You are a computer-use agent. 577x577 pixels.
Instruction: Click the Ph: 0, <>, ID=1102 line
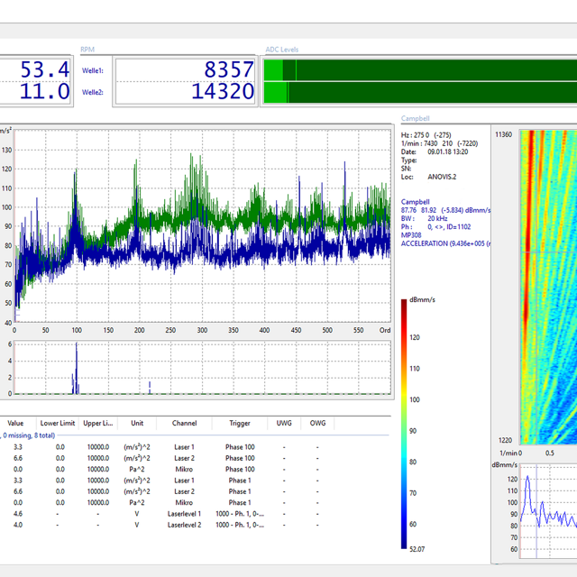point(435,227)
